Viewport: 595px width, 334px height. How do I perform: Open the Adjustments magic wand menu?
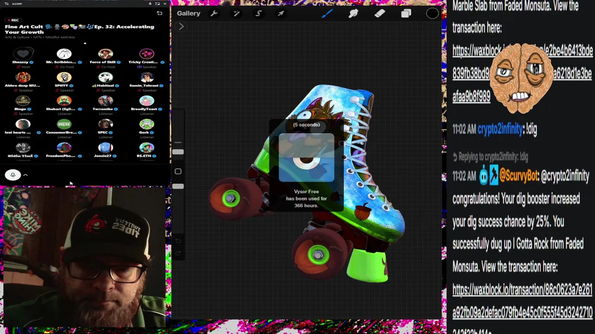point(236,13)
